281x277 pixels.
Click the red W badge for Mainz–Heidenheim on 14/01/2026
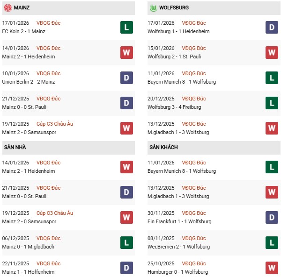[126, 52]
